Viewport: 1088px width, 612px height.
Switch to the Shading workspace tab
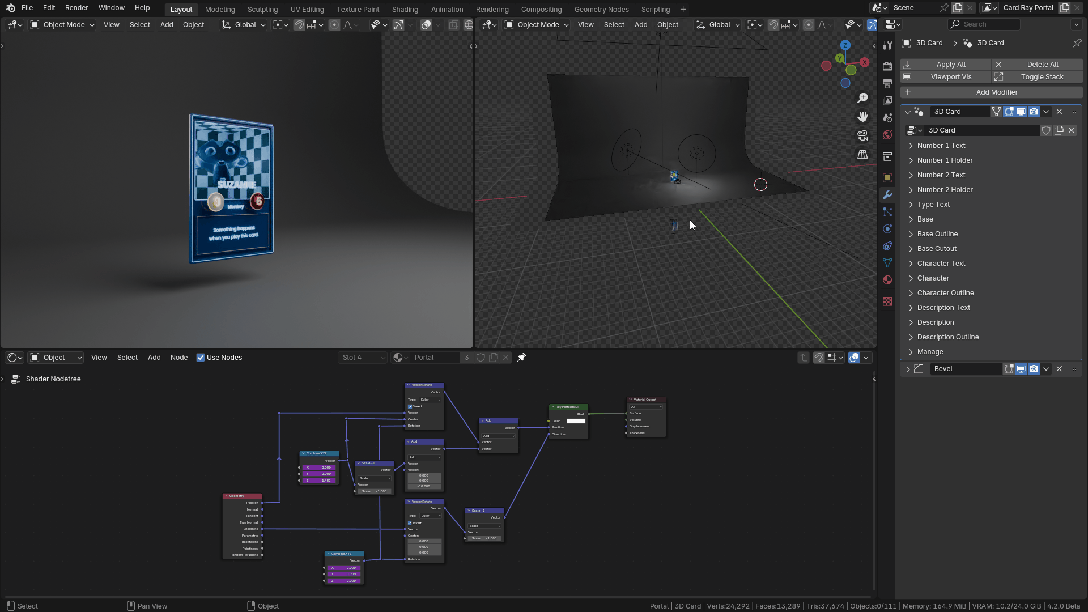click(x=405, y=9)
